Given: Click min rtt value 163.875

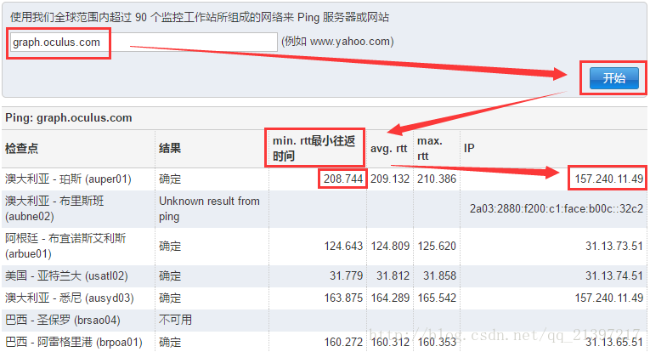Looking at the screenshot, I should click(343, 298).
